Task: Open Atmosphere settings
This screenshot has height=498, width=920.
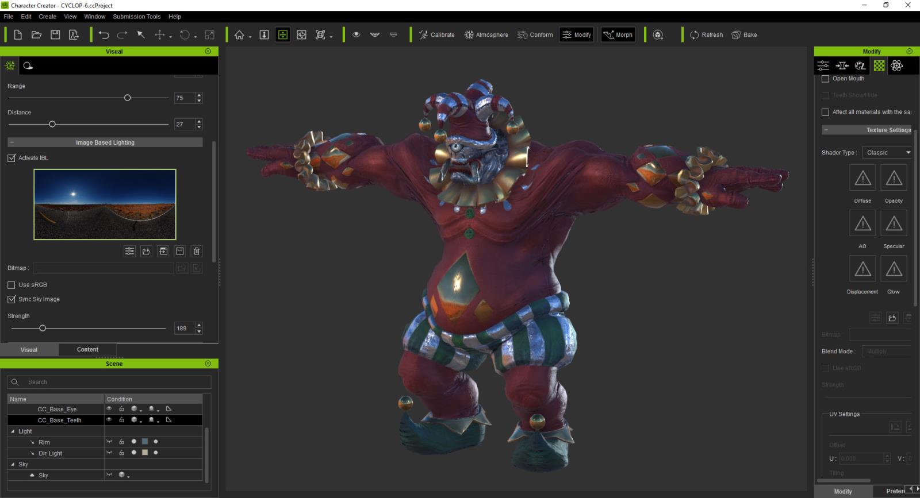Action: pos(486,35)
